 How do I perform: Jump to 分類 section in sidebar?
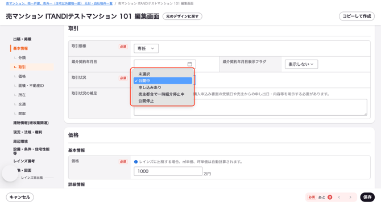tap(22, 58)
